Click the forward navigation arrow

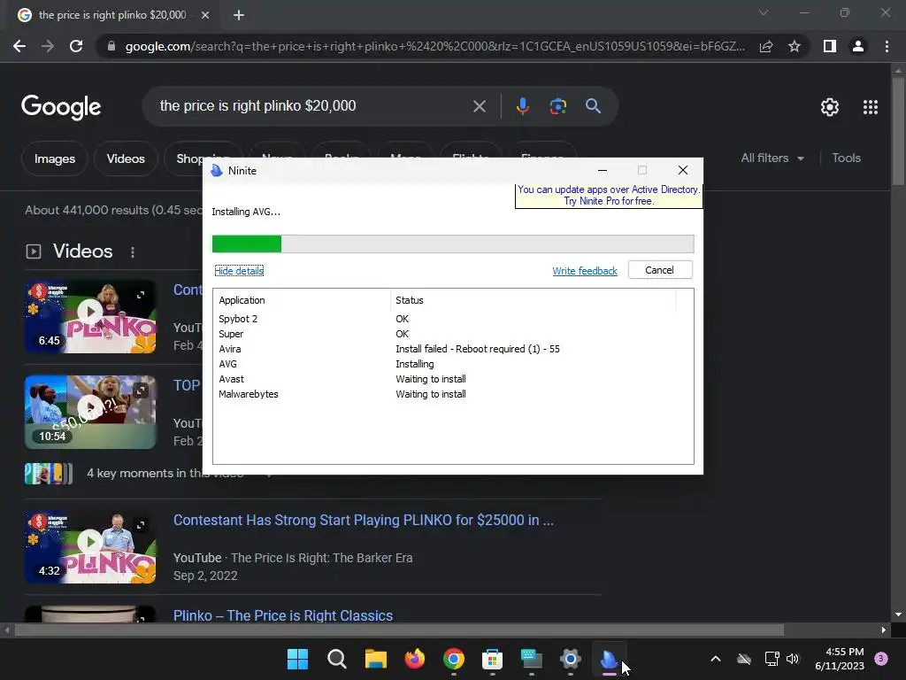pyautogui.click(x=48, y=46)
